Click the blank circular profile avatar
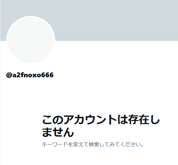 (31, 40)
